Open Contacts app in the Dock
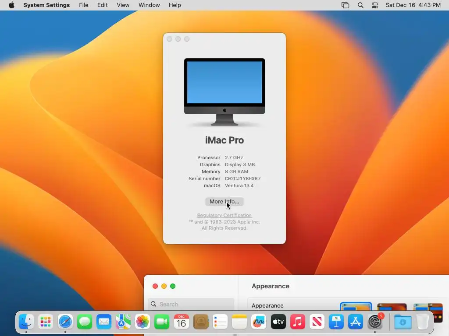This screenshot has height=336, width=449. coord(201,322)
